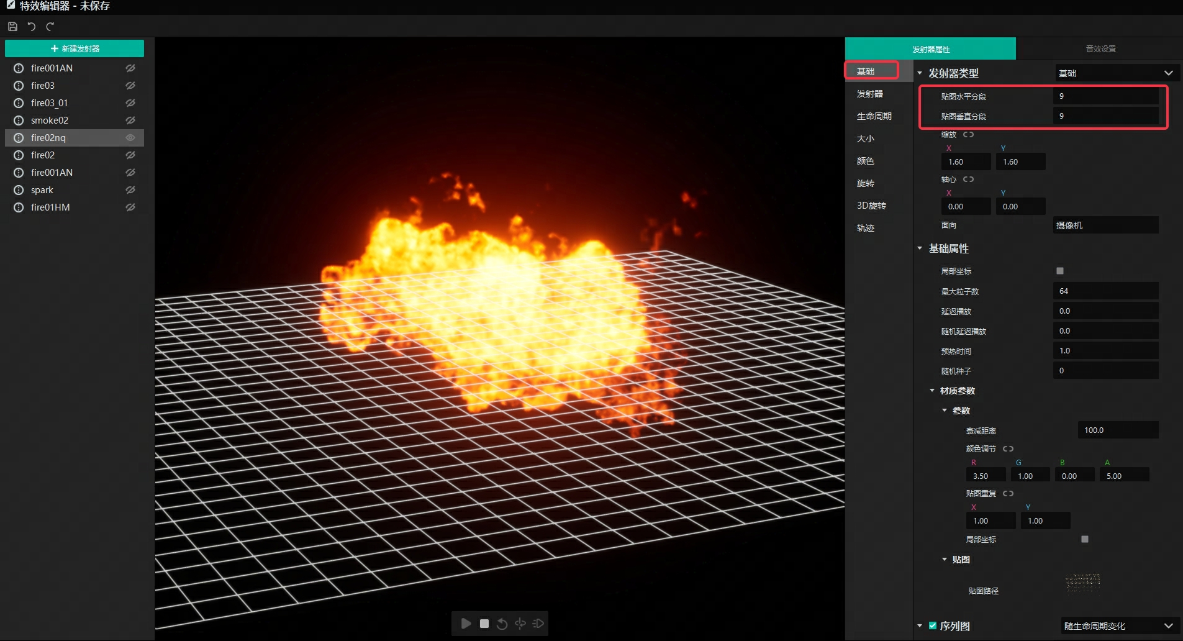Show the fire03 emitter
Image resolution: width=1183 pixels, height=641 pixels.
130,86
